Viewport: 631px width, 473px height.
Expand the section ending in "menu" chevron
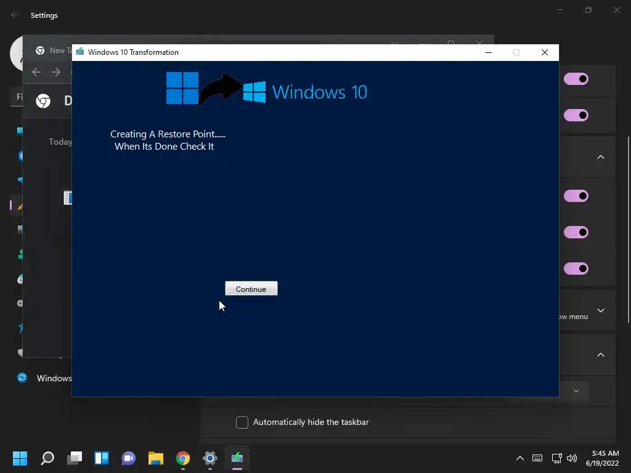click(x=600, y=310)
